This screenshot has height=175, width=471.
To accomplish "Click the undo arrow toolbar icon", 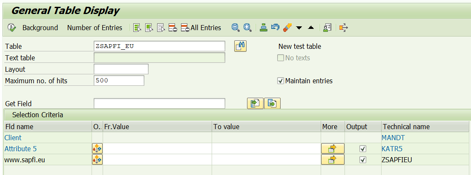I will 275,28.
